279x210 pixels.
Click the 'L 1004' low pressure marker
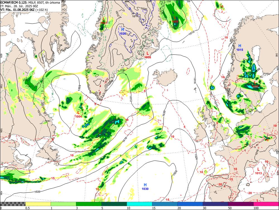pyautogui.click(x=78, y=114)
